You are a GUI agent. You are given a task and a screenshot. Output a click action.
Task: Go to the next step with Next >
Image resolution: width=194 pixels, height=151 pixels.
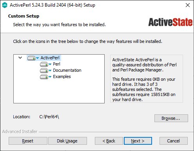pos(138,141)
